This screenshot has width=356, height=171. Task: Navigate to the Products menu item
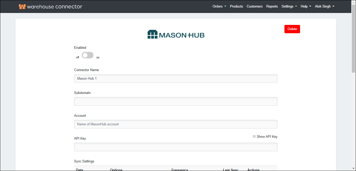tap(236, 6)
